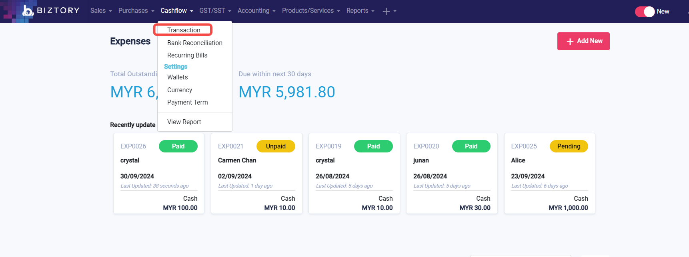Select Wallets under Settings
The width and height of the screenshot is (689, 257).
point(178,77)
